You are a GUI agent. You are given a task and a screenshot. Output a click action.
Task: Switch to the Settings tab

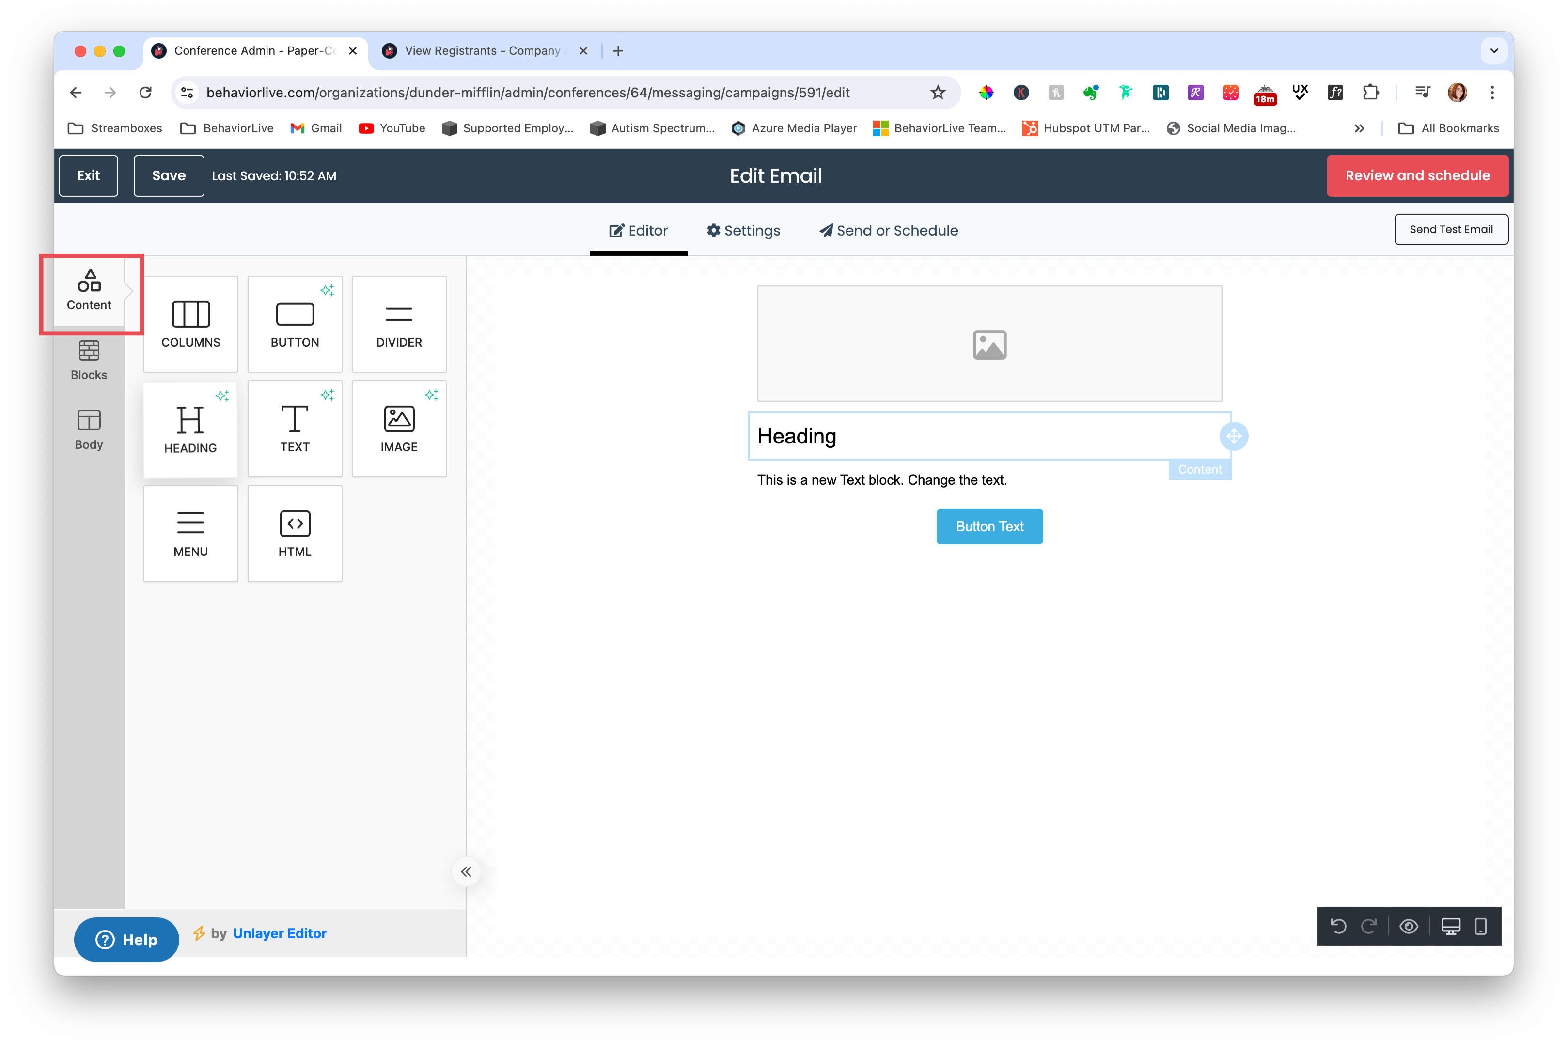(x=743, y=231)
